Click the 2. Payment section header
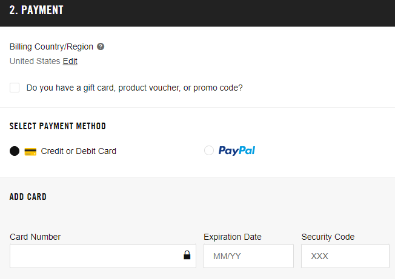Image resolution: width=395 pixels, height=279 pixels. click(x=36, y=10)
